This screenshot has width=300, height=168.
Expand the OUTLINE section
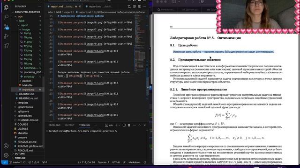click(x=20, y=154)
